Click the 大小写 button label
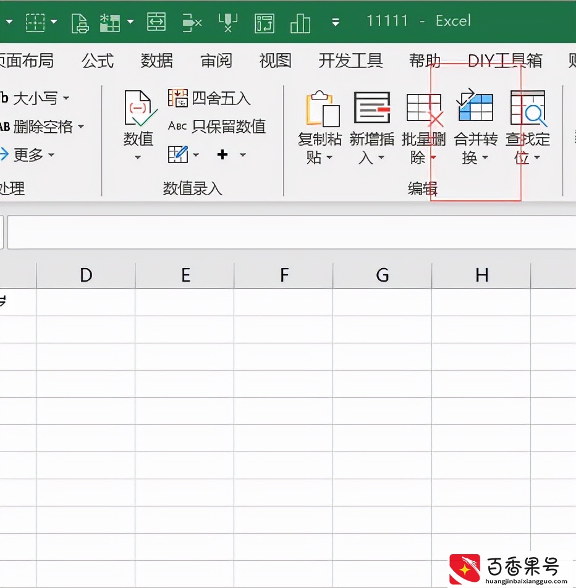This screenshot has height=588, width=576. coord(36,98)
